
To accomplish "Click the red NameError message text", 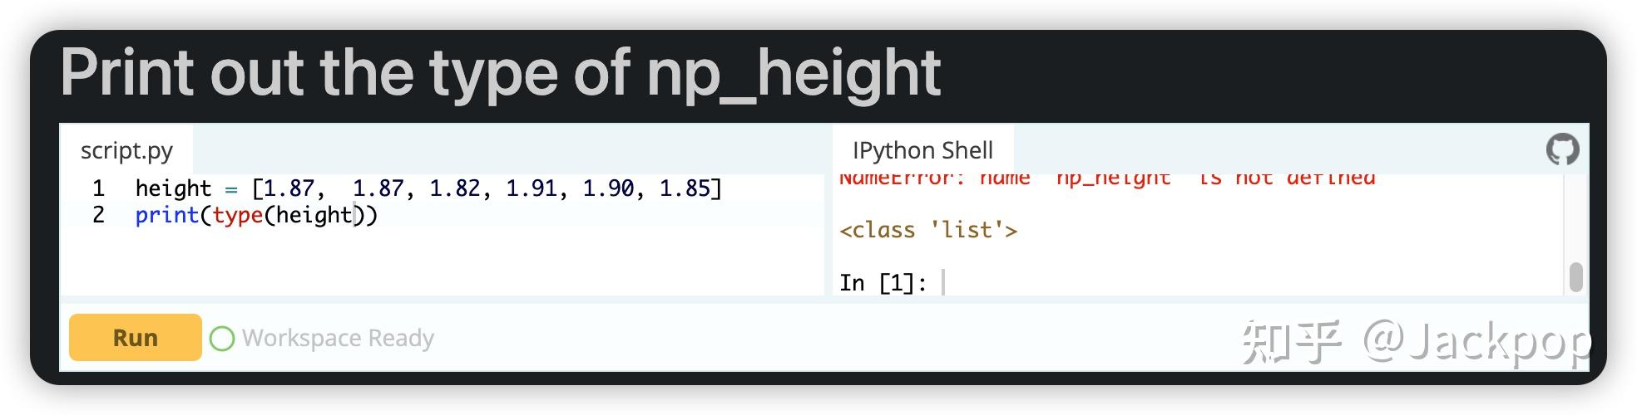I will tap(1106, 178).
